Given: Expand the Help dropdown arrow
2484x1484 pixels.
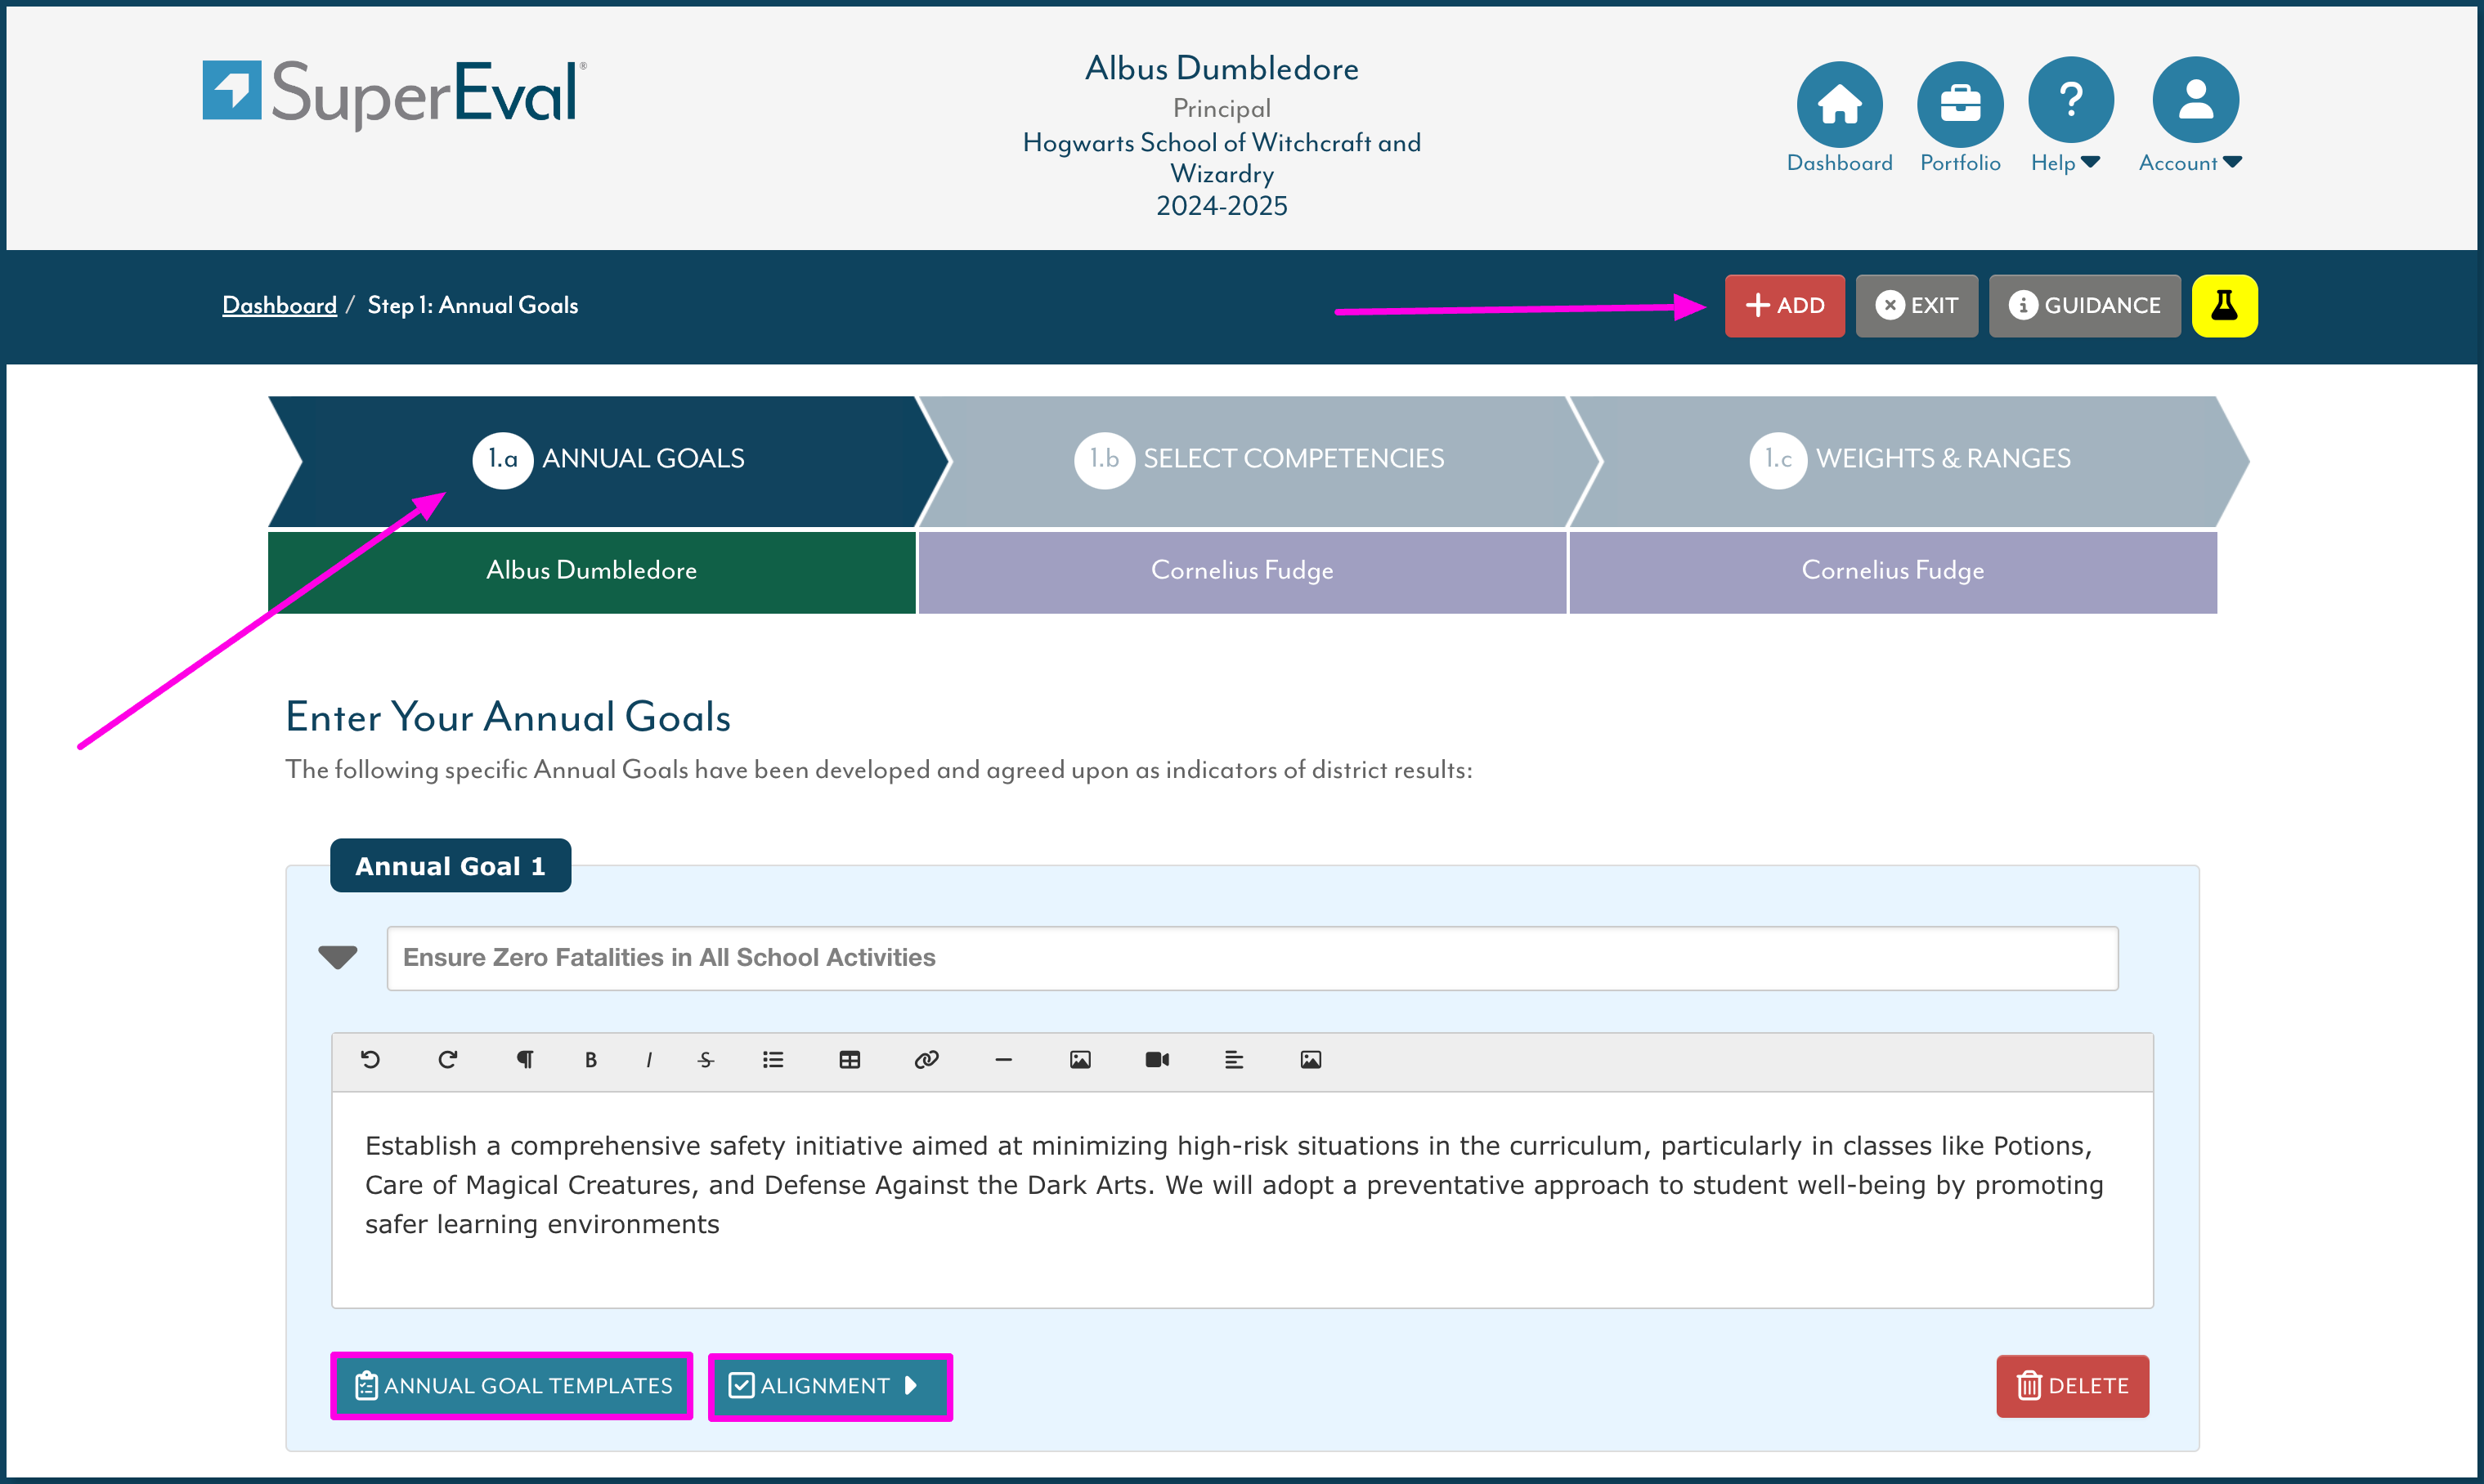Looking at the screenshot, I should point(2090,162).
